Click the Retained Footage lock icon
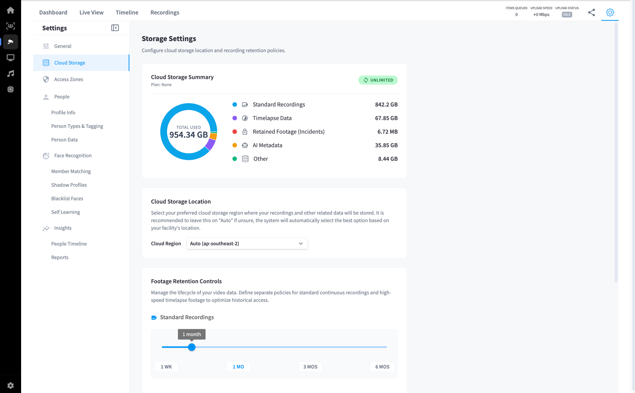This screenshot has height=393, width=635. pos(245,132)
